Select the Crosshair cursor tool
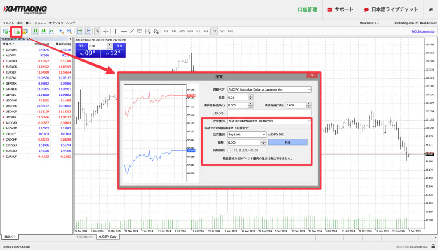 pos(106,31)
